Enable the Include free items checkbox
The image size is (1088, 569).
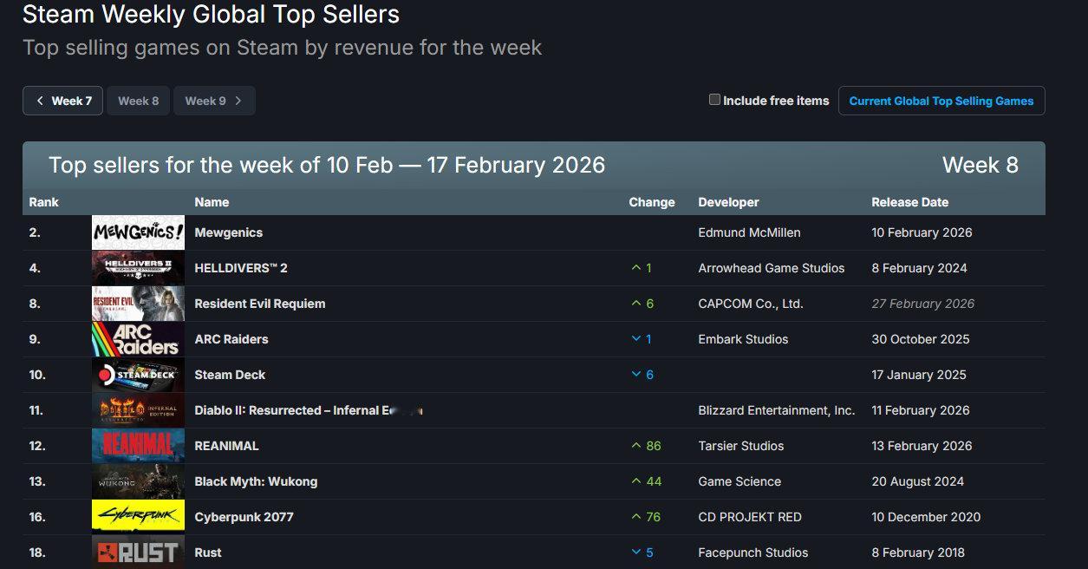(715, 100)
